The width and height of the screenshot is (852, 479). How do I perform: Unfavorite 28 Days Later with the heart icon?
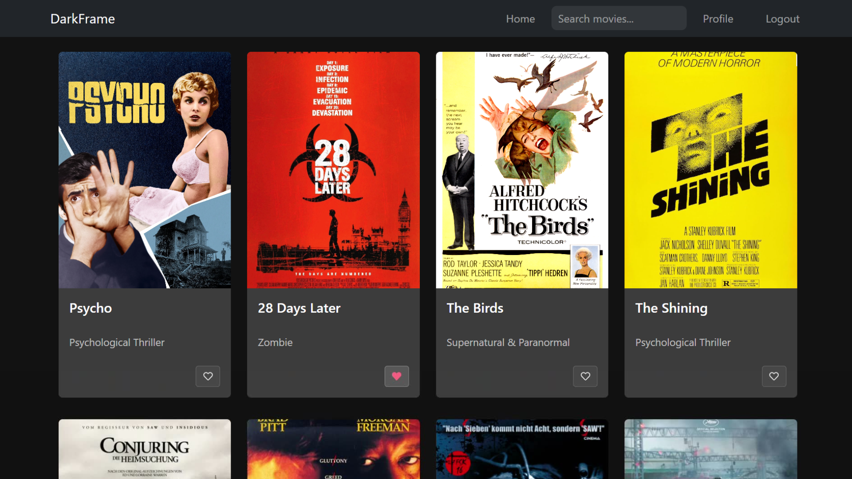coord(397,376)
